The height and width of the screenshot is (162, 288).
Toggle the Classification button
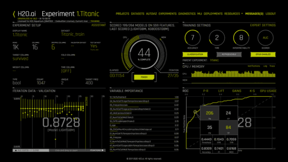pyautogui.click(x=195, y=54)
